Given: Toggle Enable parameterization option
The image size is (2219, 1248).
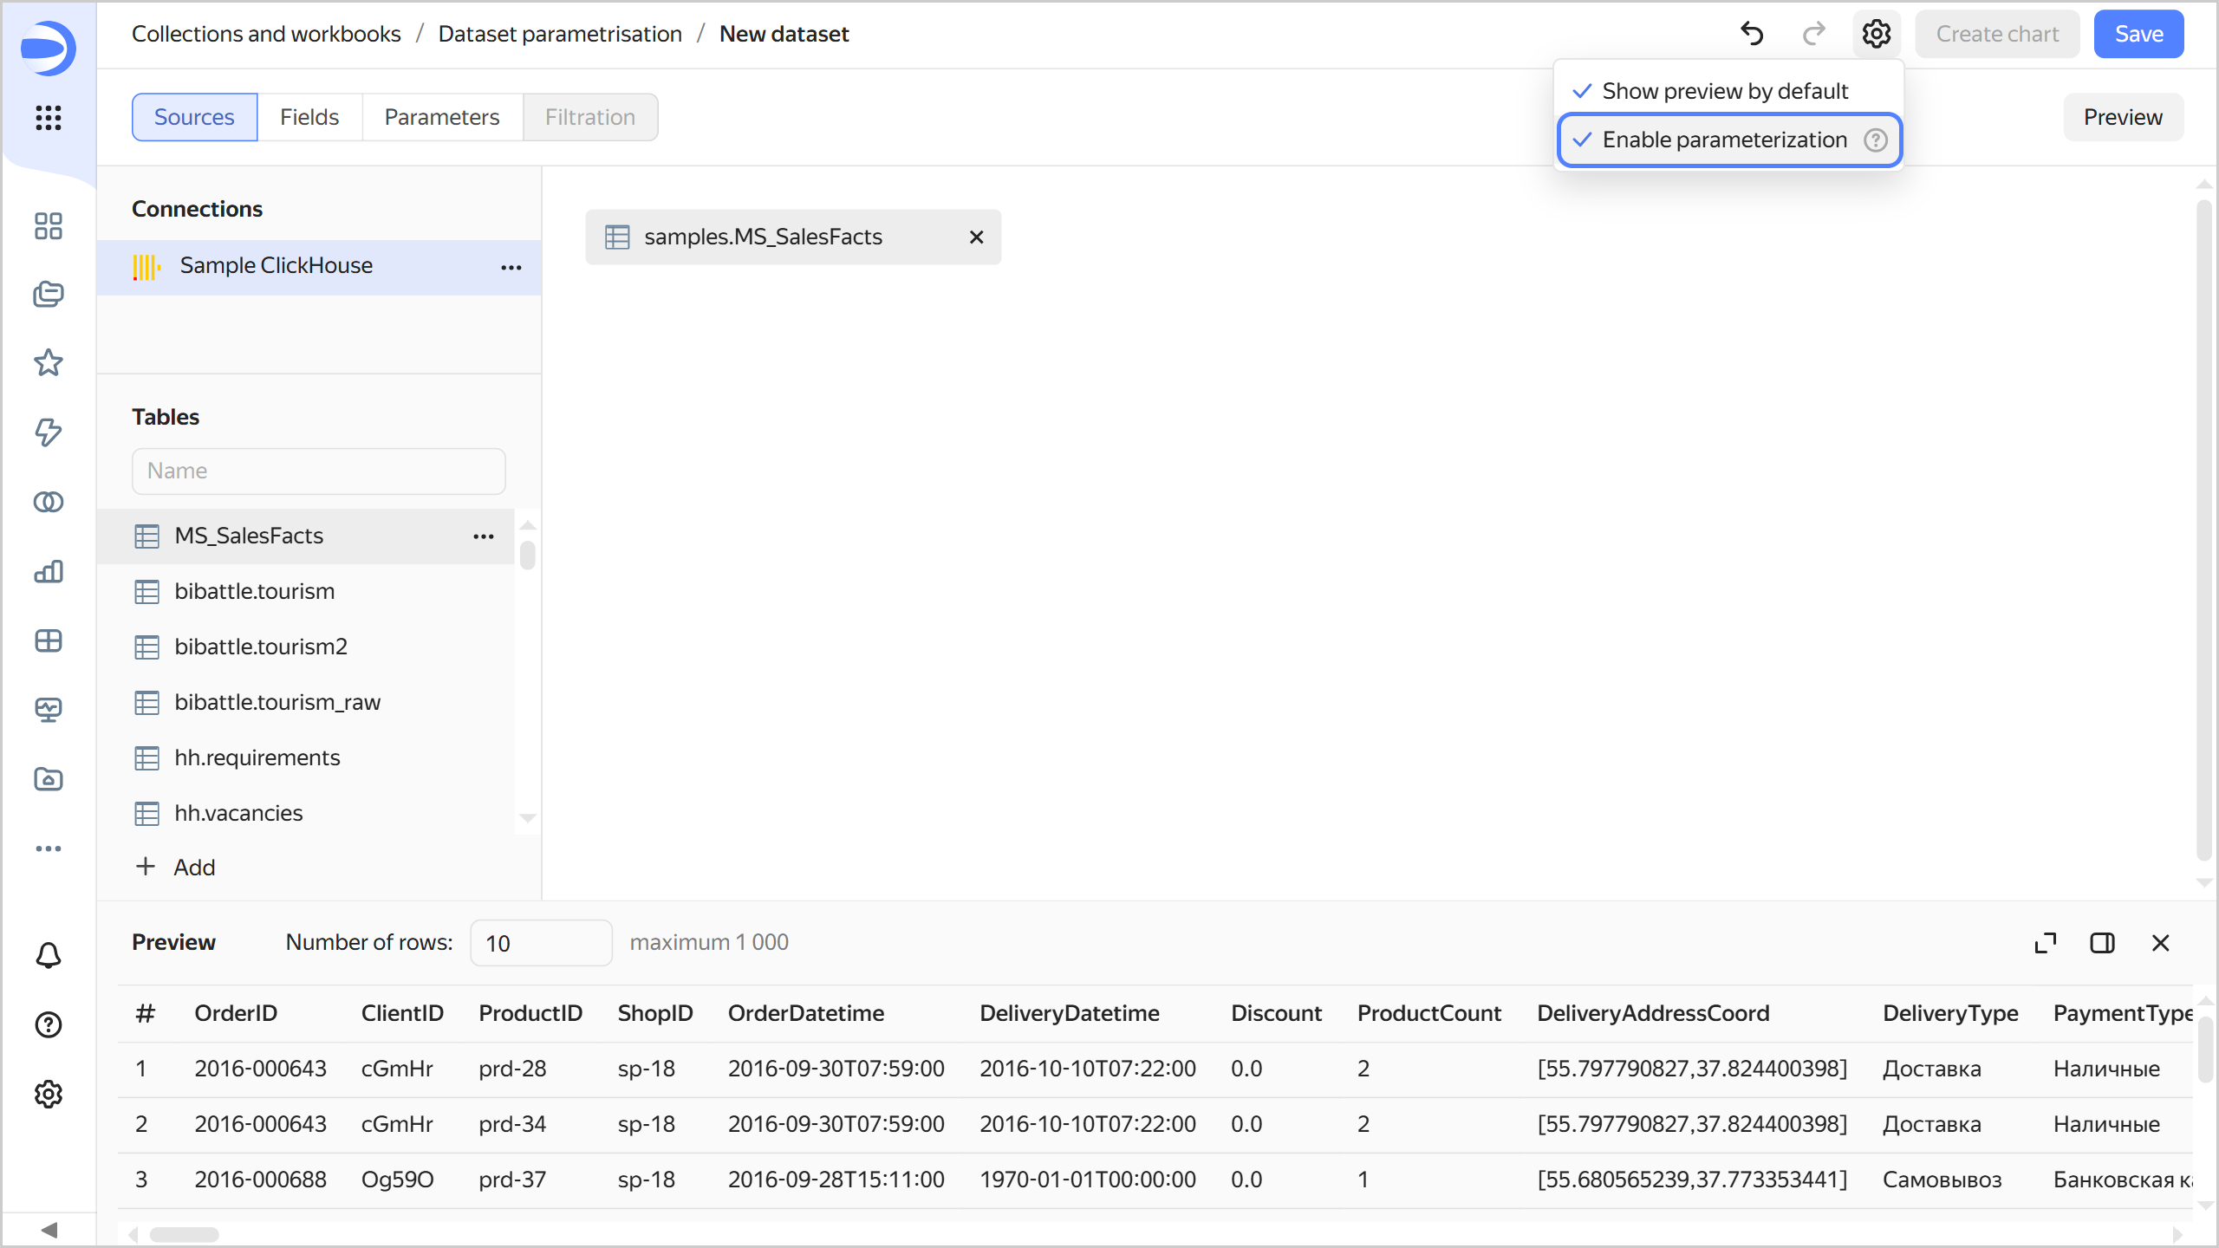Looking at the screenshot, I should click(1723, 140).
